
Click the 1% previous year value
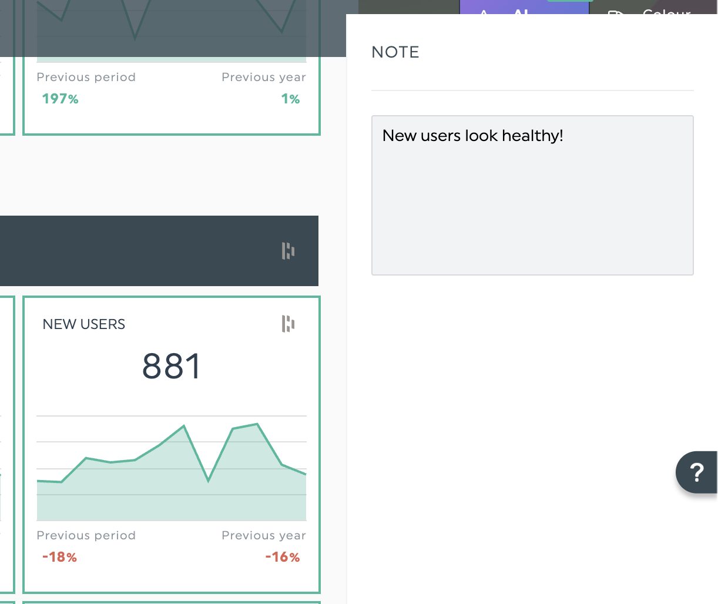(x=290, y=99)
